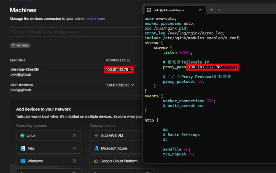Click the Windows logo icon
This screenshot has width=276, height=173.
tap(23, 161)
